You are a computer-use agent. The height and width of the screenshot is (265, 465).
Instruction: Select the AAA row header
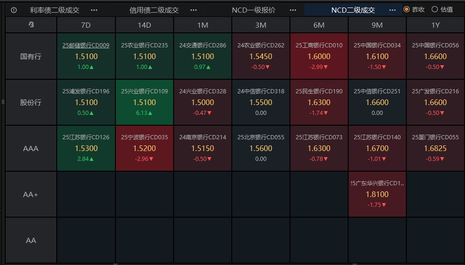(x=31, y=148)
